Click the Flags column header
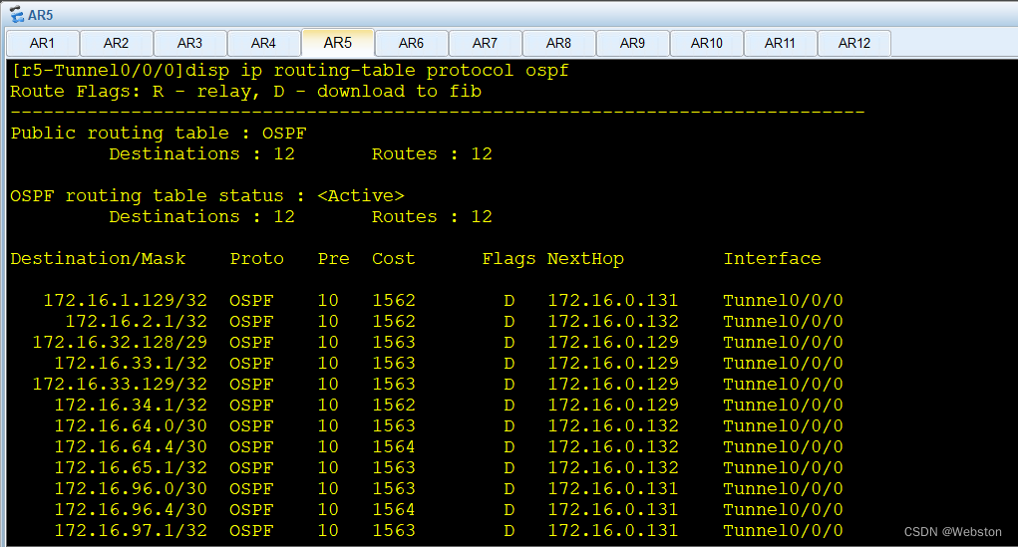The height and width of the screenshot is (547, 1018). pos(509,259)
